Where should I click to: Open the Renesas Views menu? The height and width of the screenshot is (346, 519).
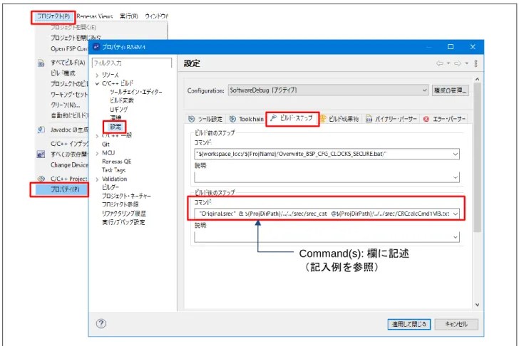(x=95, y=16)
